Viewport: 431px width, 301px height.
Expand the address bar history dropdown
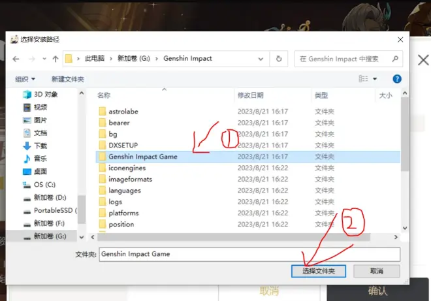261,59
